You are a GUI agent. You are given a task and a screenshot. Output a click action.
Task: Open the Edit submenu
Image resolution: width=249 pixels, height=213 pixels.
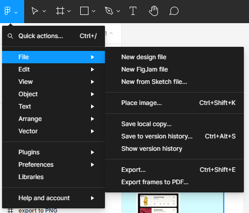54,69
